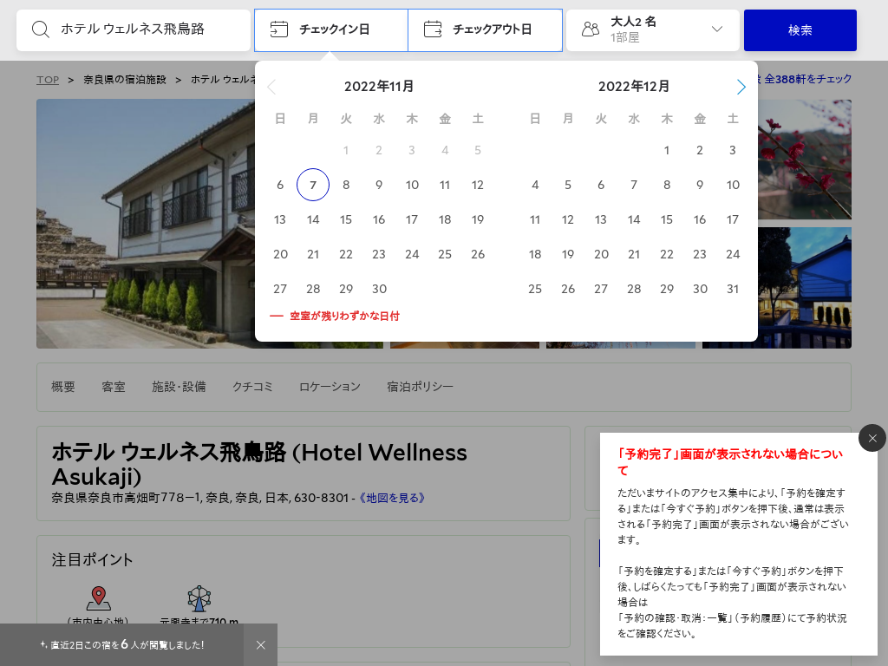
Task: Switch to the クチコミ tab
Action: [x=252, y=387]
